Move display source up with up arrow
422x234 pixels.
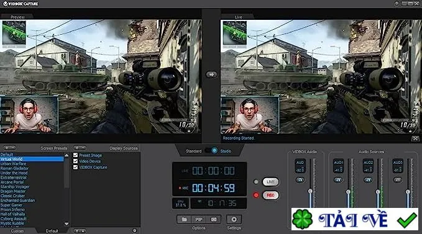tap(78, 231)
